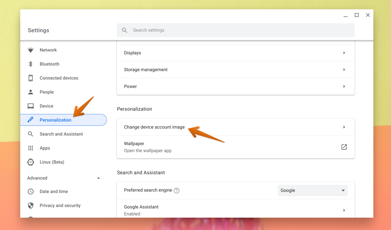Click the Connected devices phone icon
Image resolution: width=391 pixels, height=230 pixels.
tap(30, 78)
